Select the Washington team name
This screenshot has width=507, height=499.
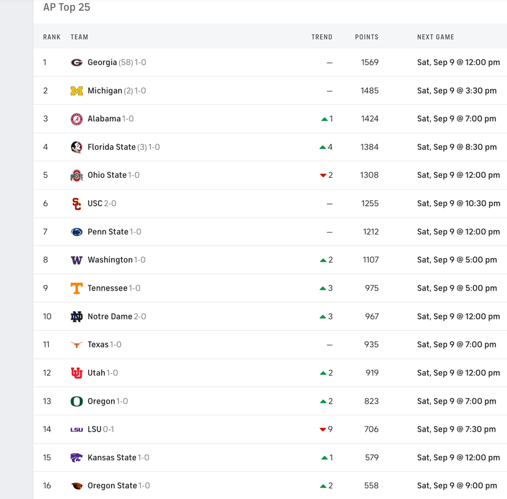coord(110,260)
